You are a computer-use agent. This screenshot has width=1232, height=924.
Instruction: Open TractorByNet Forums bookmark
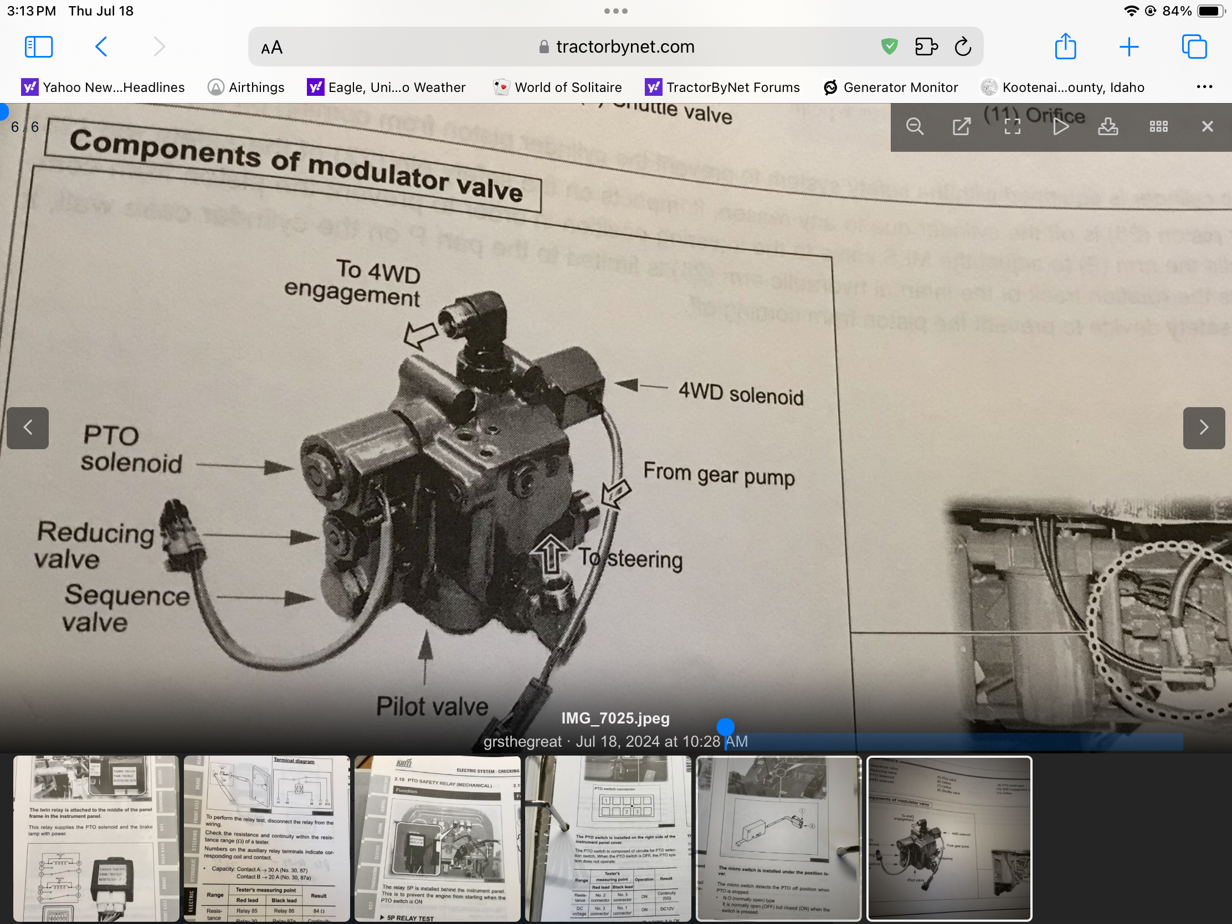pyautogui.click(x=722, y=88)
